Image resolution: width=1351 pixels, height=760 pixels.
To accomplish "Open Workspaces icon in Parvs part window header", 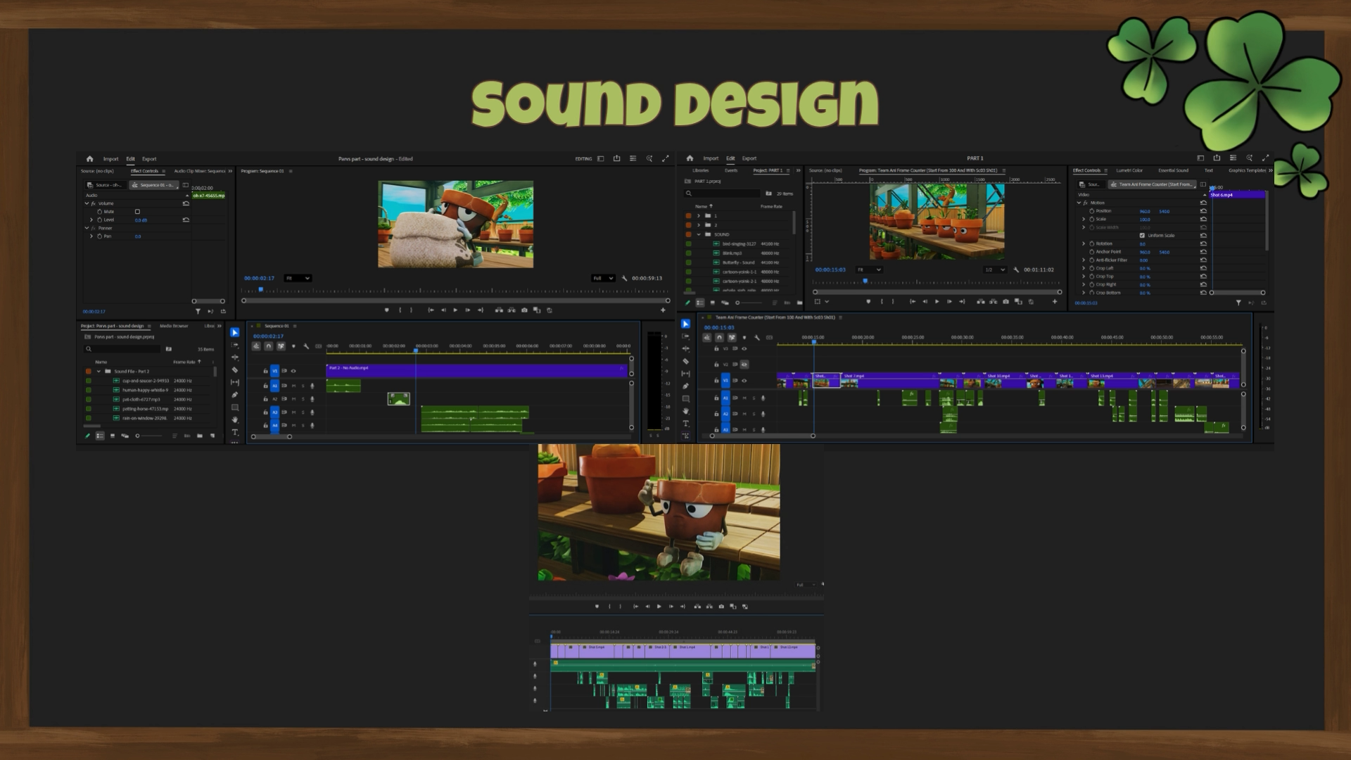I will click(600, 159).
